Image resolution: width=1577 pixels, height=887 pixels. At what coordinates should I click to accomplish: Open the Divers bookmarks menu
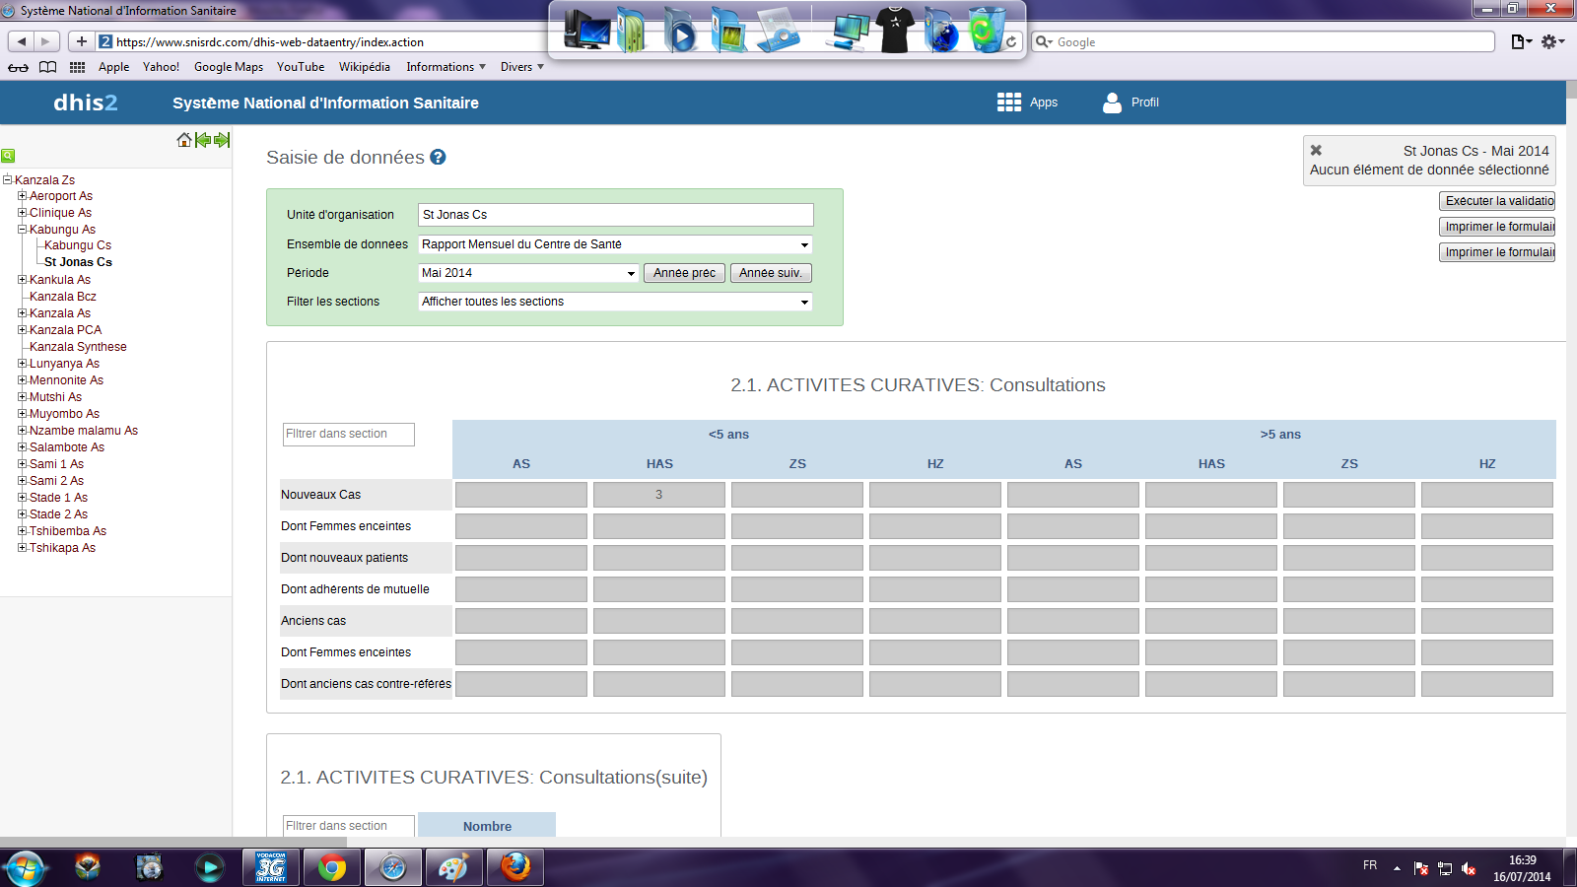pos(521,67)
